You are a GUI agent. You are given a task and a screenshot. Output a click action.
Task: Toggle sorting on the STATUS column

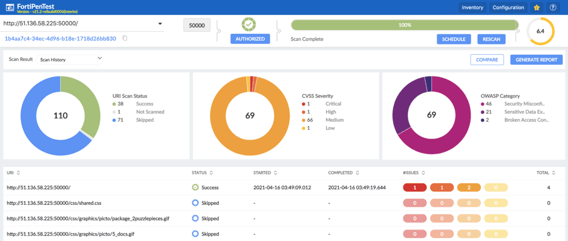211,173
